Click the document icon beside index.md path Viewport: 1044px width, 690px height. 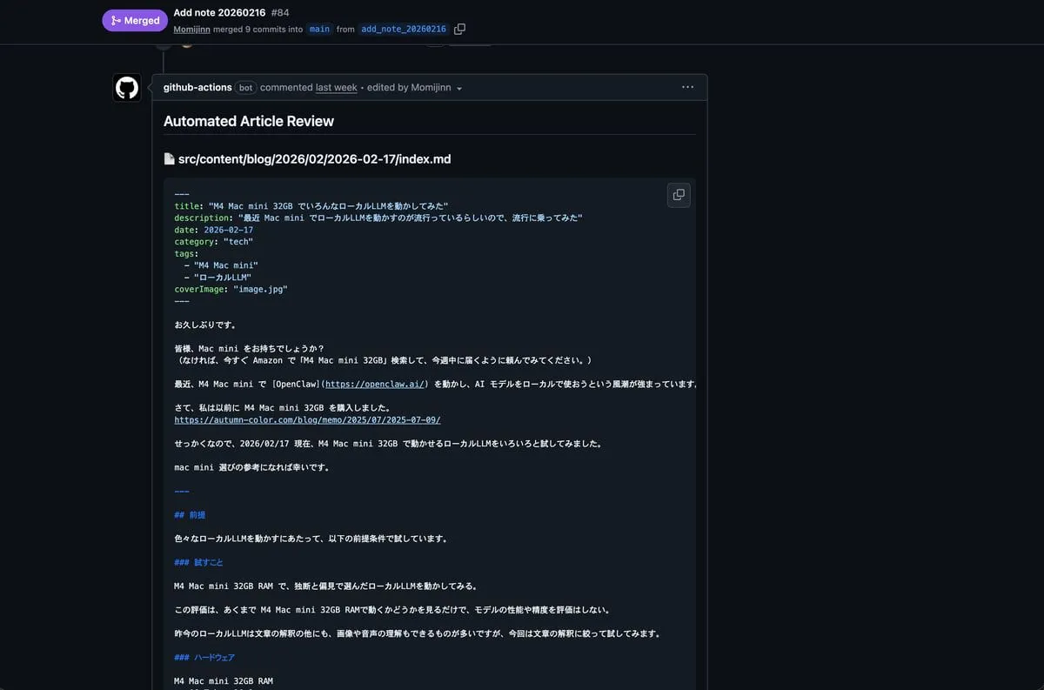(170, 159)
